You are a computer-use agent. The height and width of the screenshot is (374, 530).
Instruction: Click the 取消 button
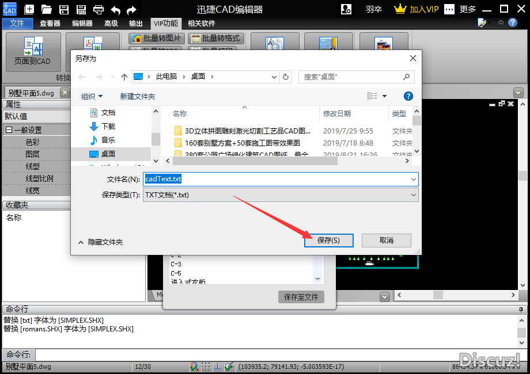click(x=386, y=240)
